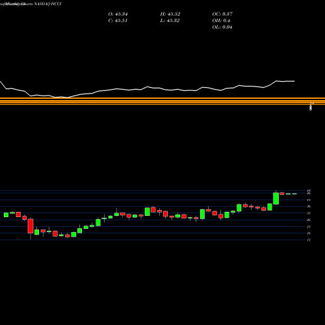Click the 'OL: 0.04' value
The width and height of the screenshot is (325, 325).
(222, 27)
